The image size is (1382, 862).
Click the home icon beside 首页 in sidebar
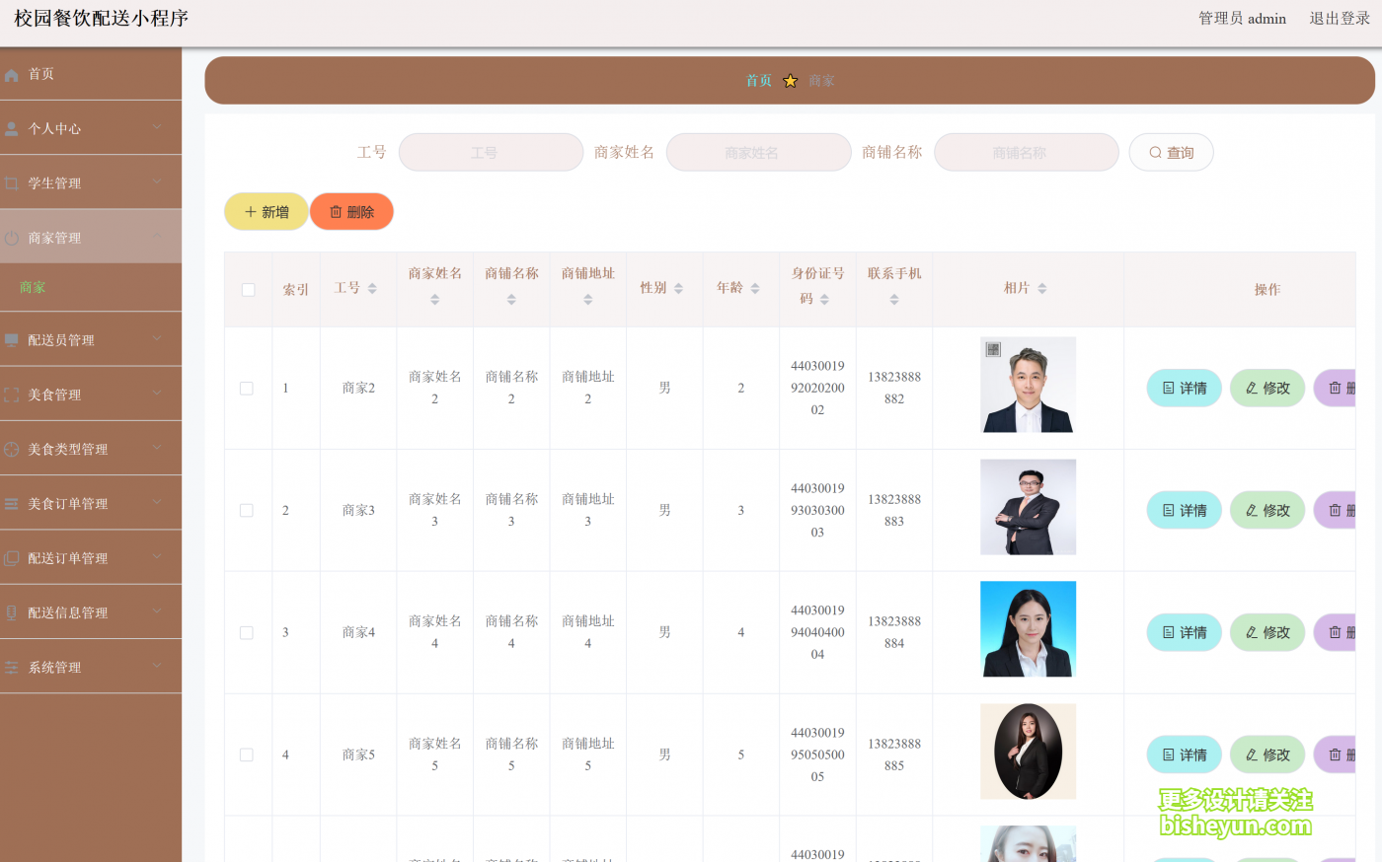tap(12, 75)
